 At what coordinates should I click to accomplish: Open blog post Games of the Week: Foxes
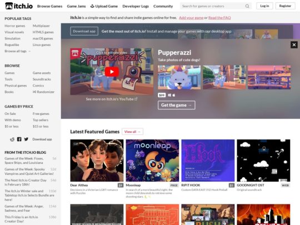[24, 161]
